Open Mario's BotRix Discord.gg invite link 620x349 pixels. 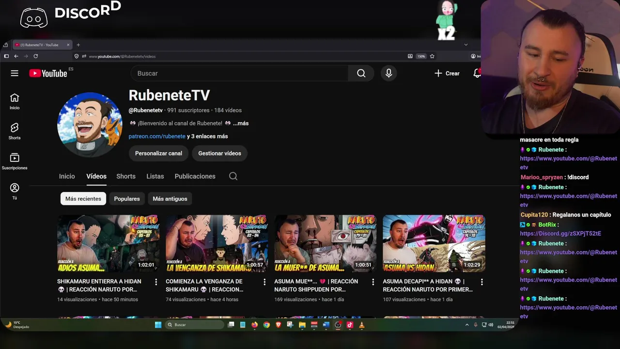pyautogui.click(x=560, y=234)
